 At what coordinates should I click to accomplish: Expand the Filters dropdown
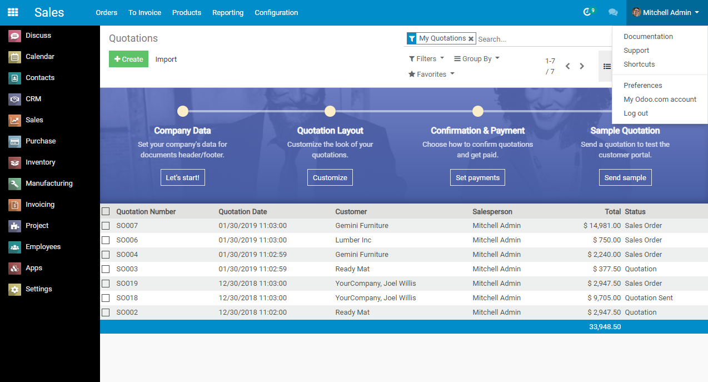[426, 58]
